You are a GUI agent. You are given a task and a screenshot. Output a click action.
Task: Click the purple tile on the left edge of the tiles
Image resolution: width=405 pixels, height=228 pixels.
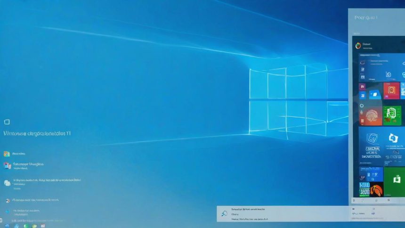tap(363, 86)
